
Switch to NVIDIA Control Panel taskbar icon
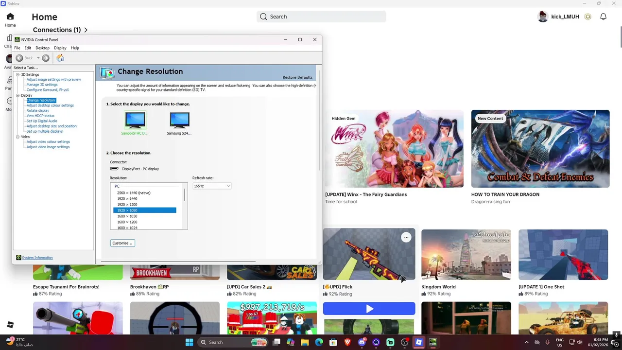432,342
